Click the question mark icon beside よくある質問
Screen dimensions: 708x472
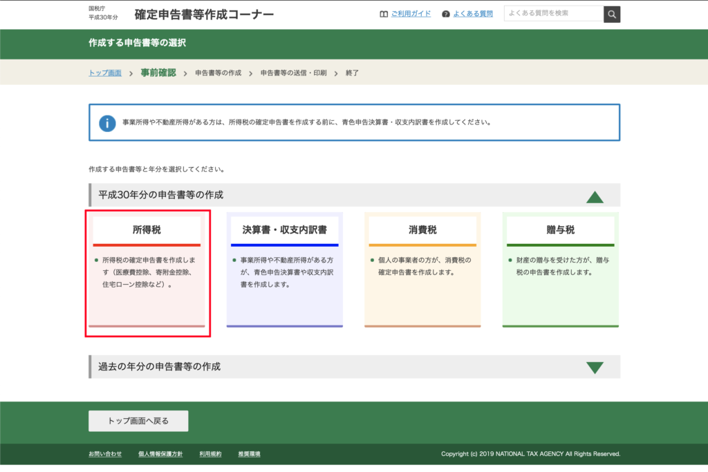coord(446,14)
